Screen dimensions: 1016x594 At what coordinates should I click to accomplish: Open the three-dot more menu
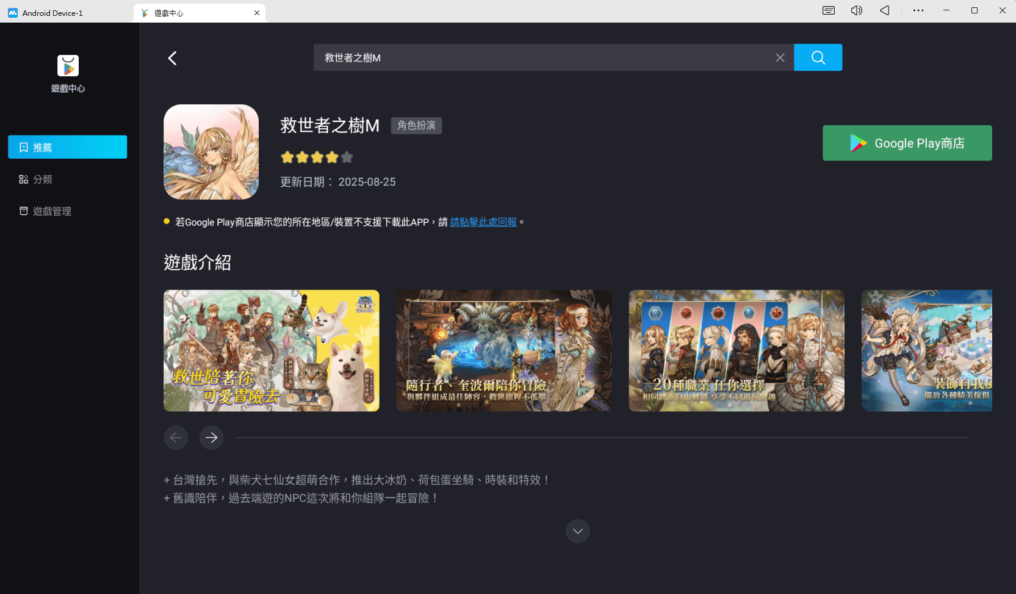tap(918, 10)
